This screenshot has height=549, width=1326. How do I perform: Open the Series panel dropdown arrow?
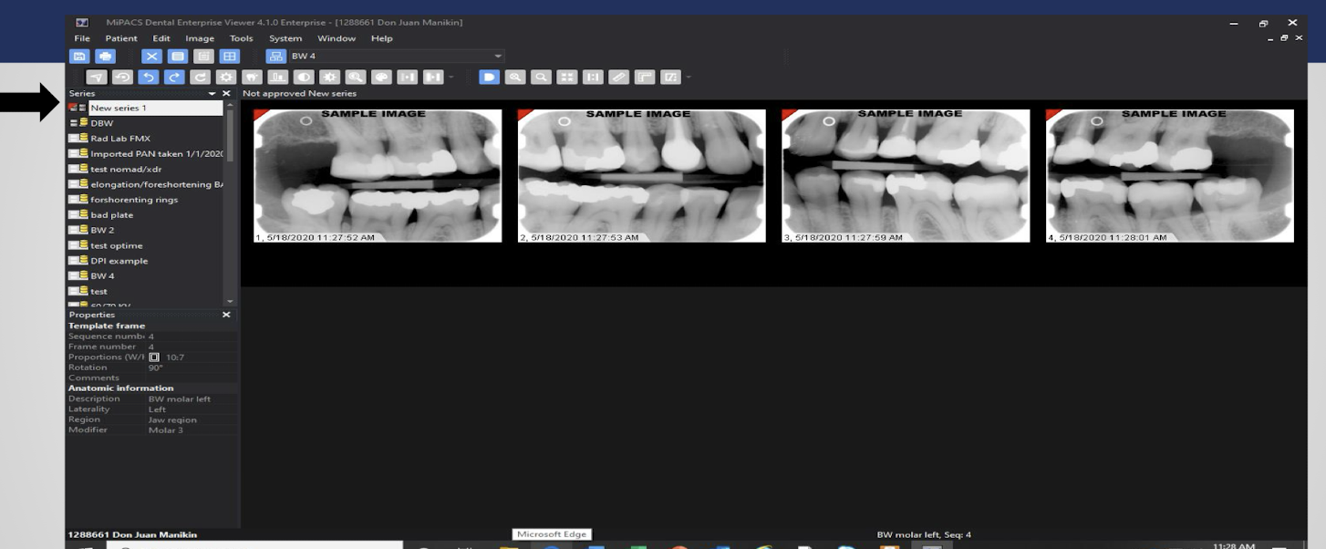[x=212, y=94]
